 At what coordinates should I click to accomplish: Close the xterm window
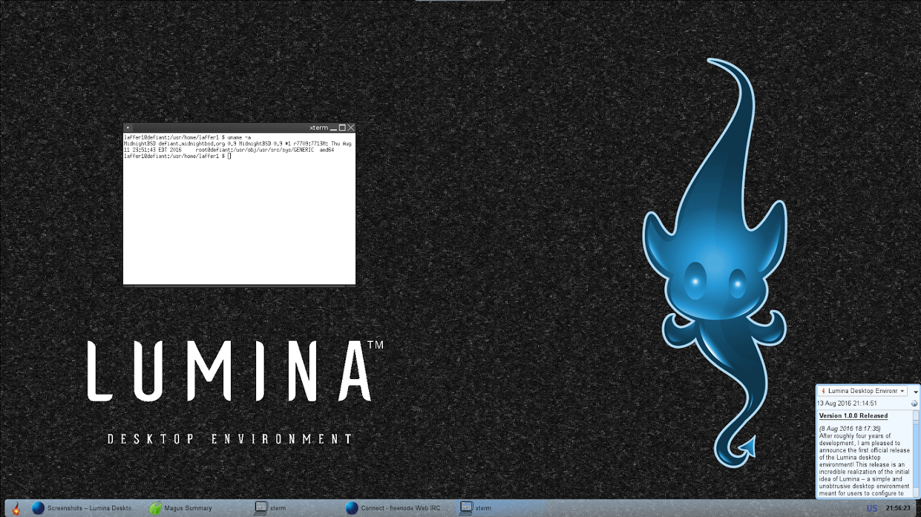pyautogui.click(x=351, y=128)
